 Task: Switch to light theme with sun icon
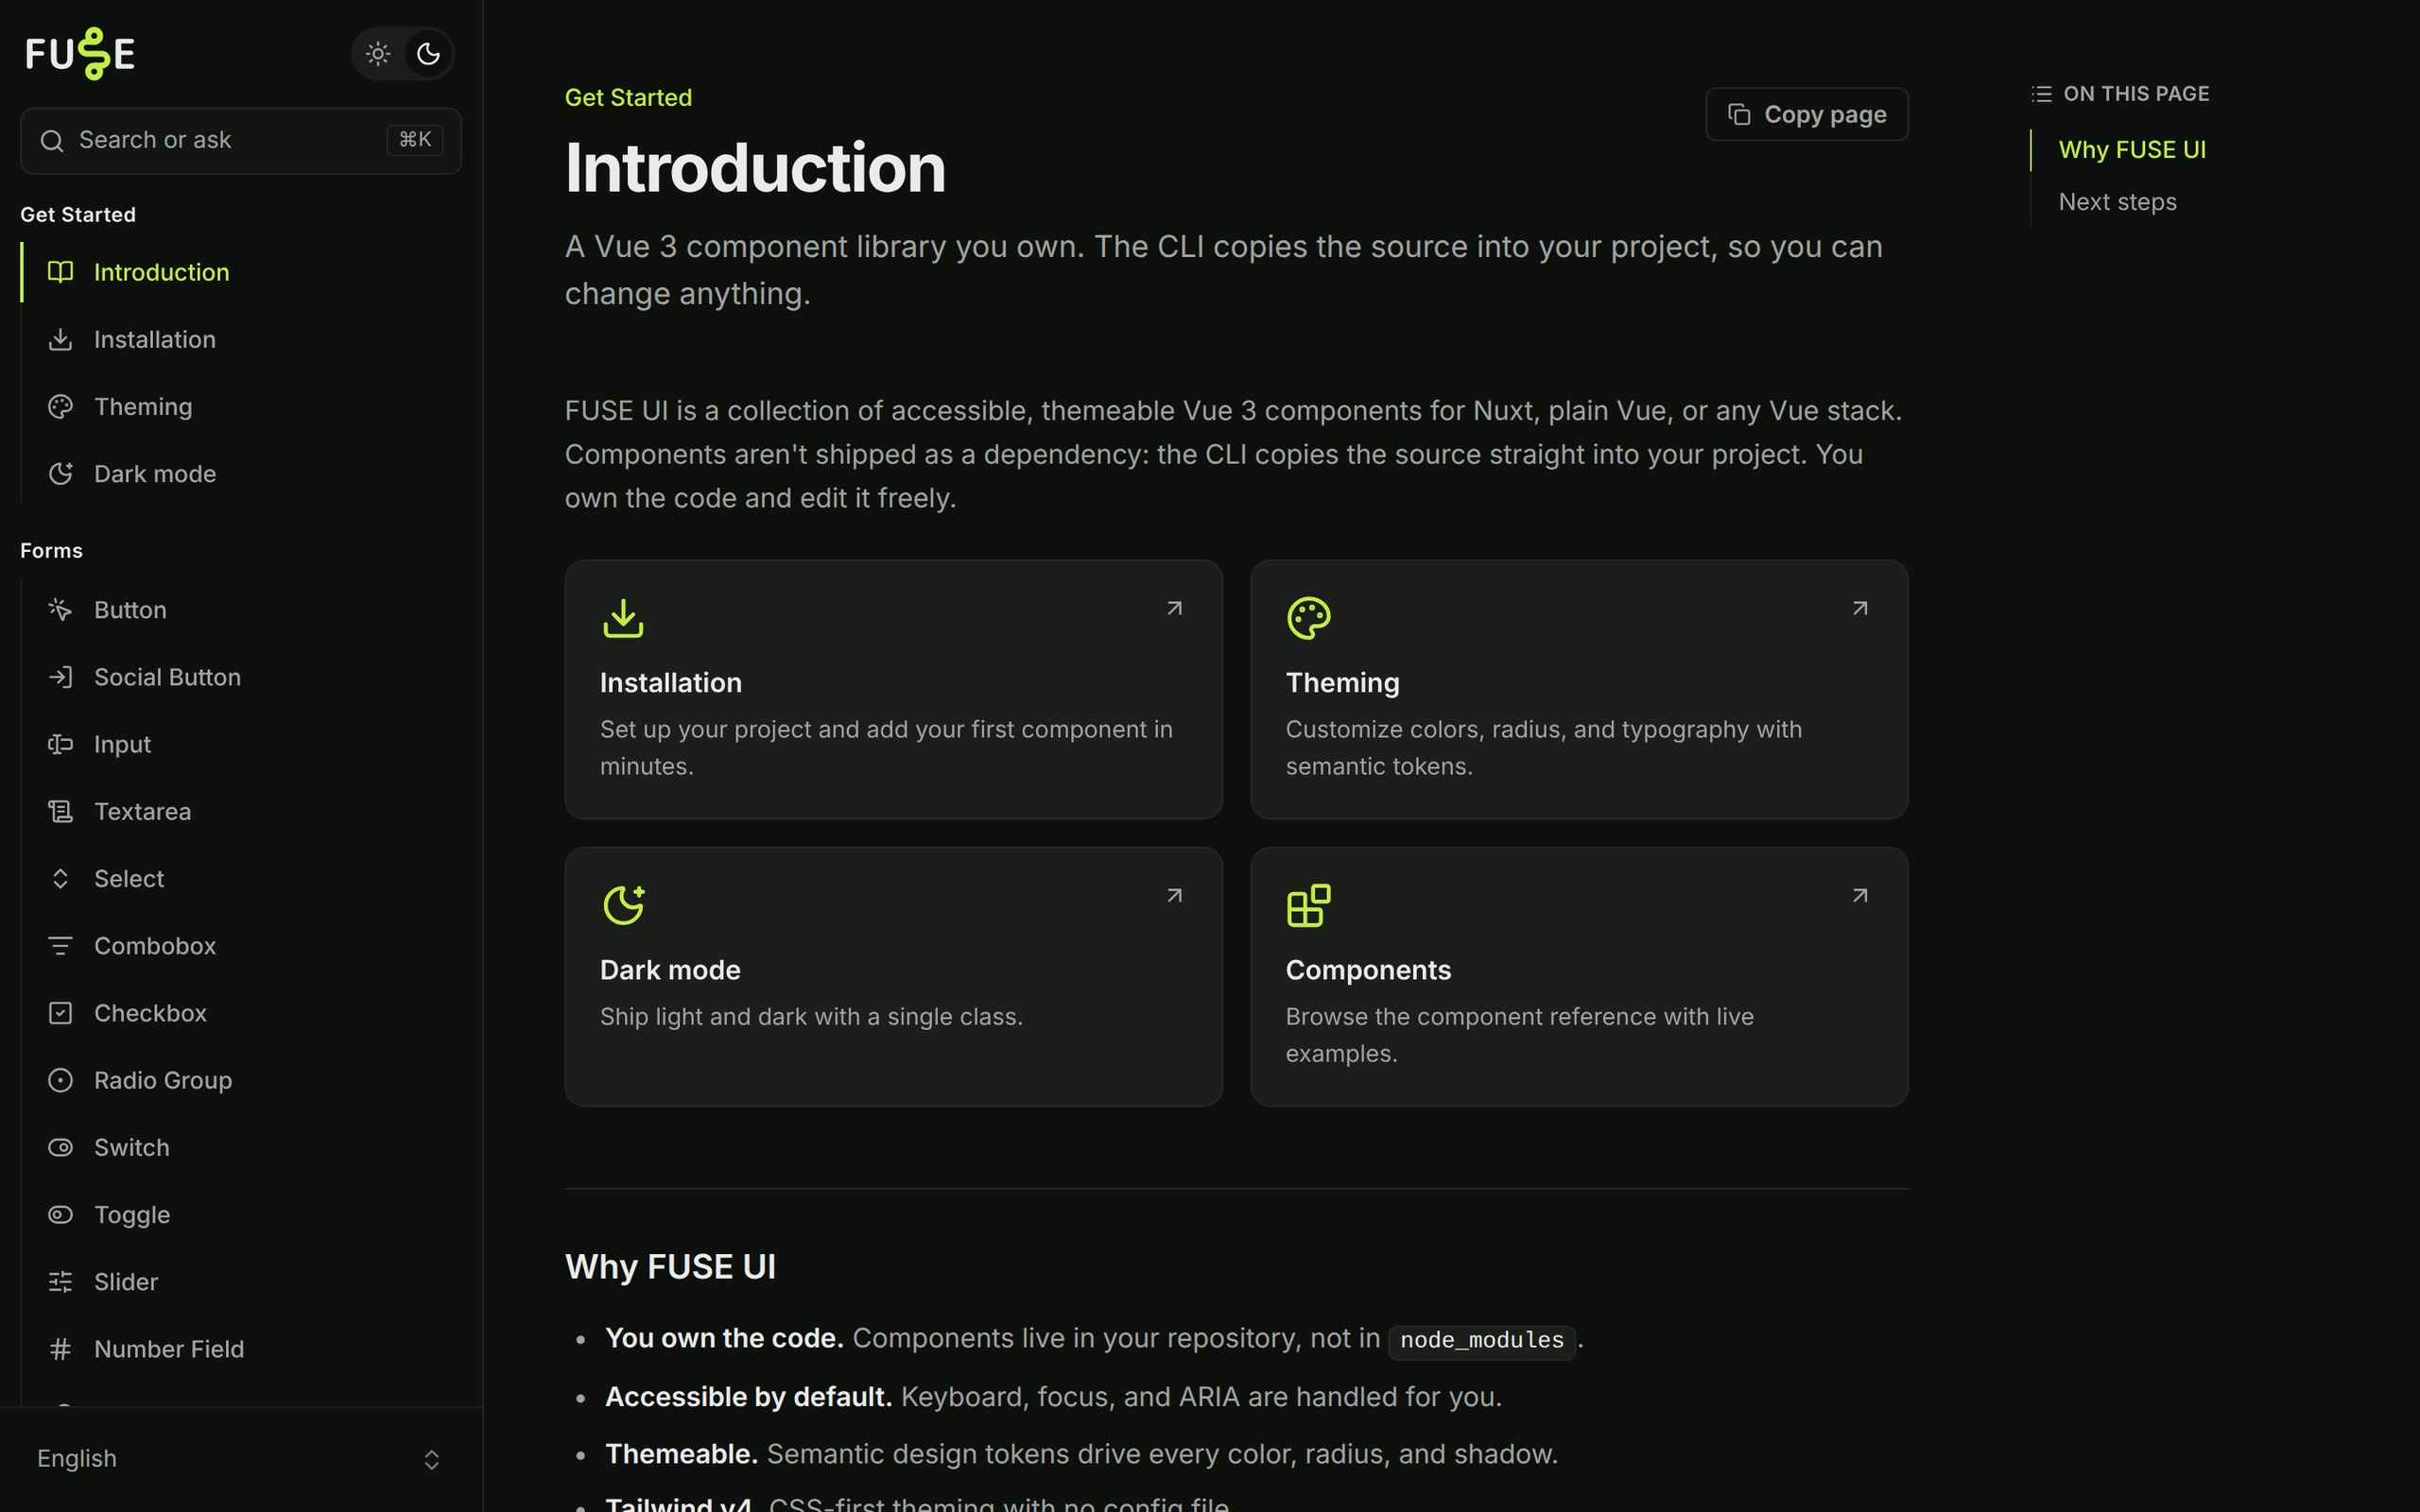click(x=378, y=54)
